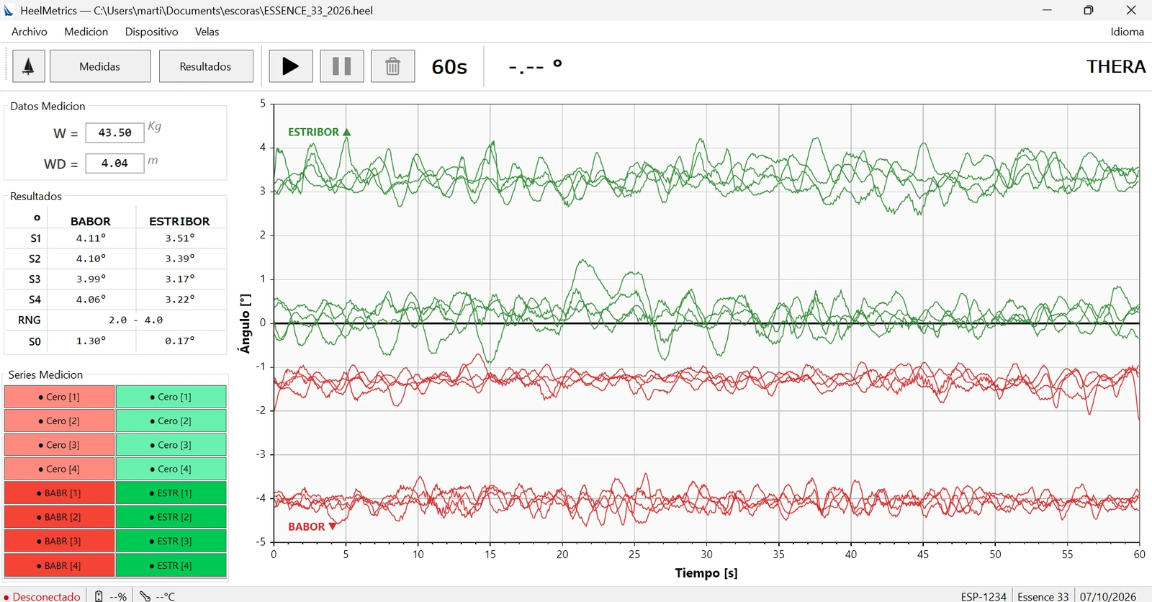Toggle the red Cero [2] series

[x=60, y=421]
